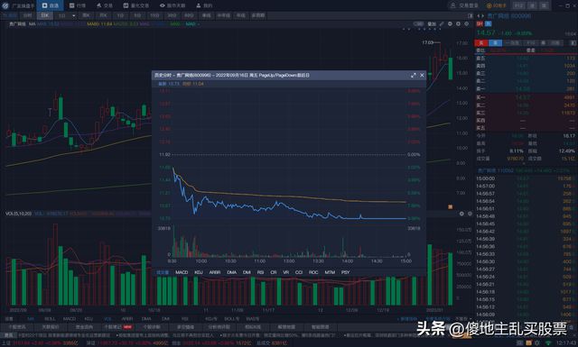
Task: Collapse the right side quote panel
Action: (471, 16)
